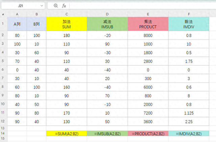Click the magnifier zoom icon in formula bar
216x142 pixels.
tap(56, 6)
